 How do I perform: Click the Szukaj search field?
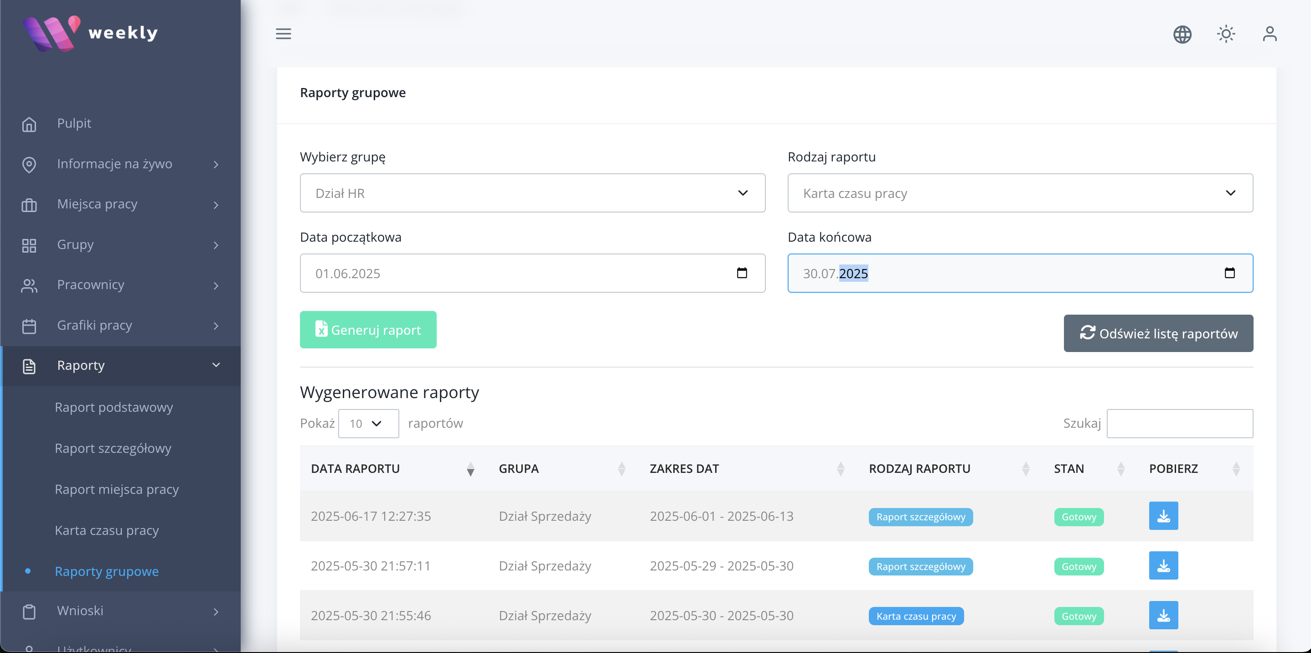click(1179, 423)
